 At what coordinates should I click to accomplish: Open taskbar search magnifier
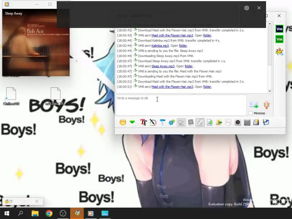point(21,213)
